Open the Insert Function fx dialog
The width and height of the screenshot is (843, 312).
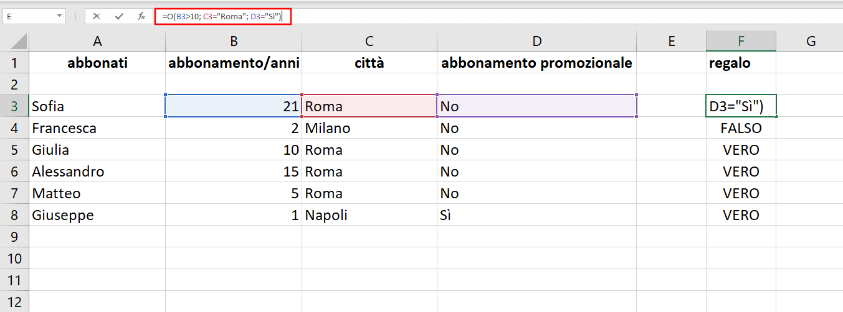point(141,16)
